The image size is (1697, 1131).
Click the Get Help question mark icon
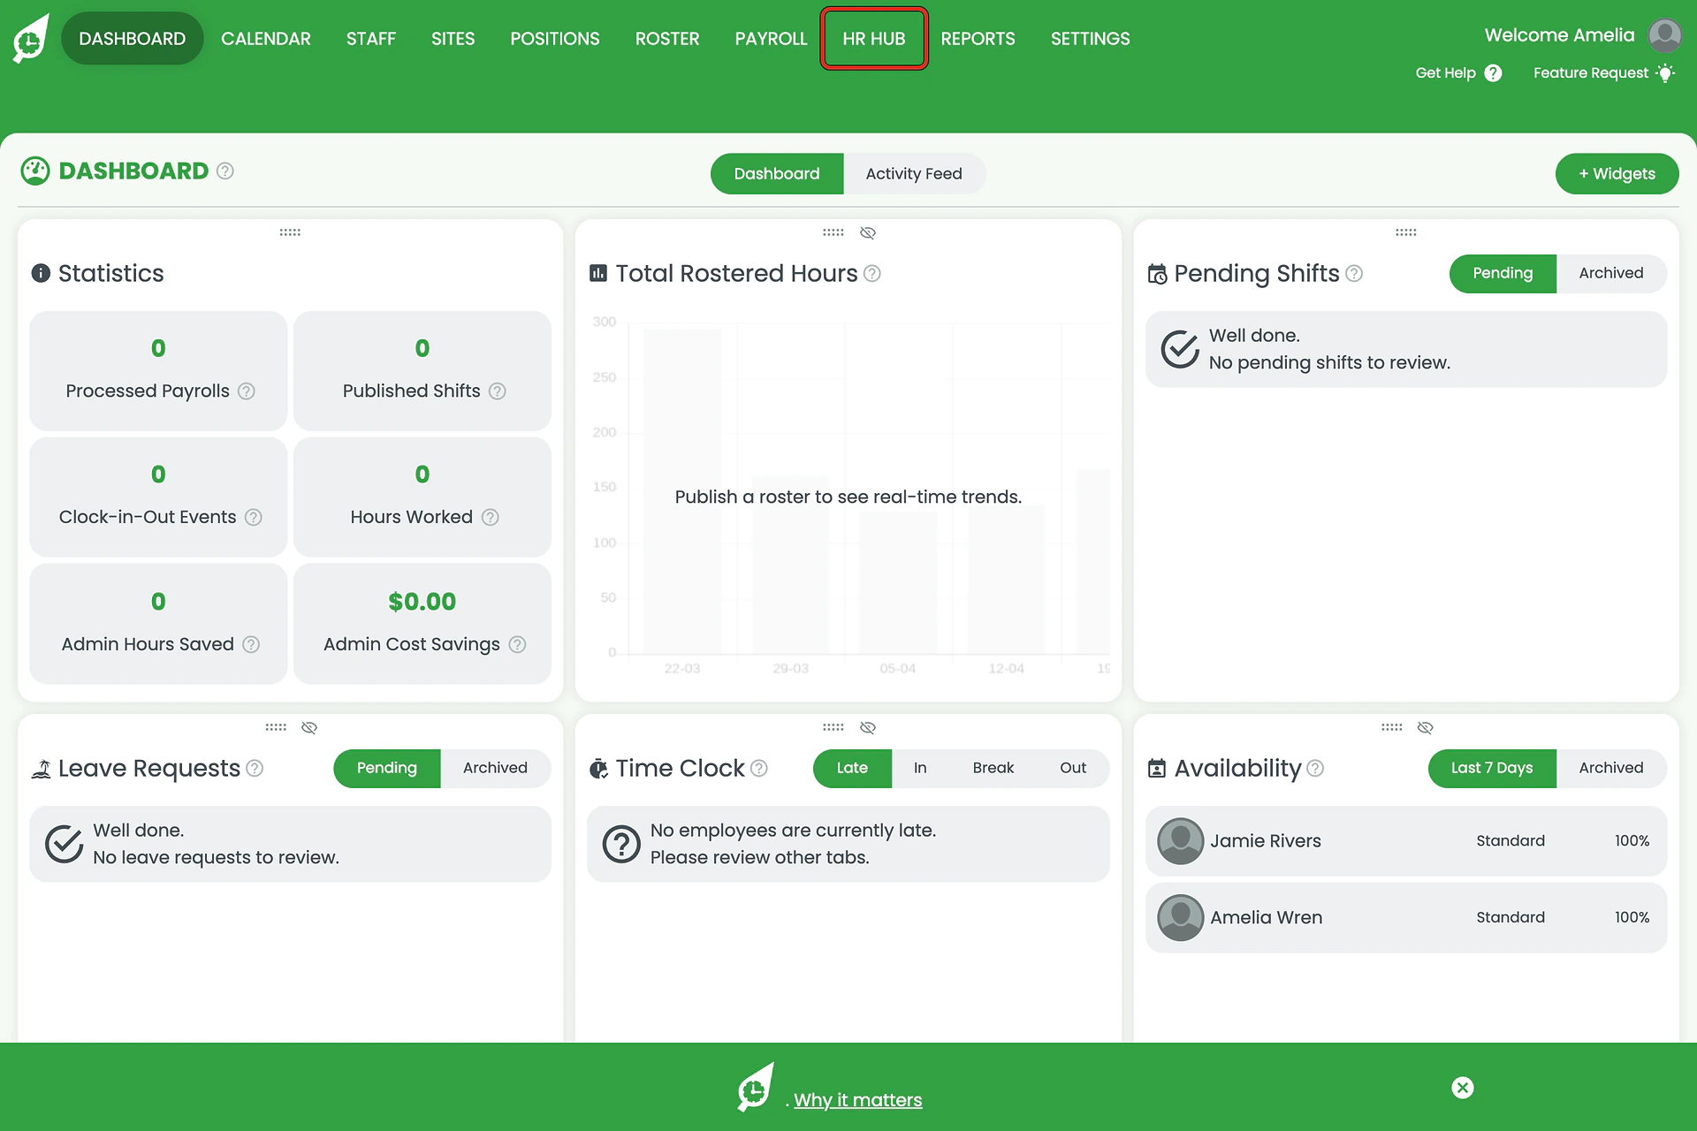point(1493,73)
